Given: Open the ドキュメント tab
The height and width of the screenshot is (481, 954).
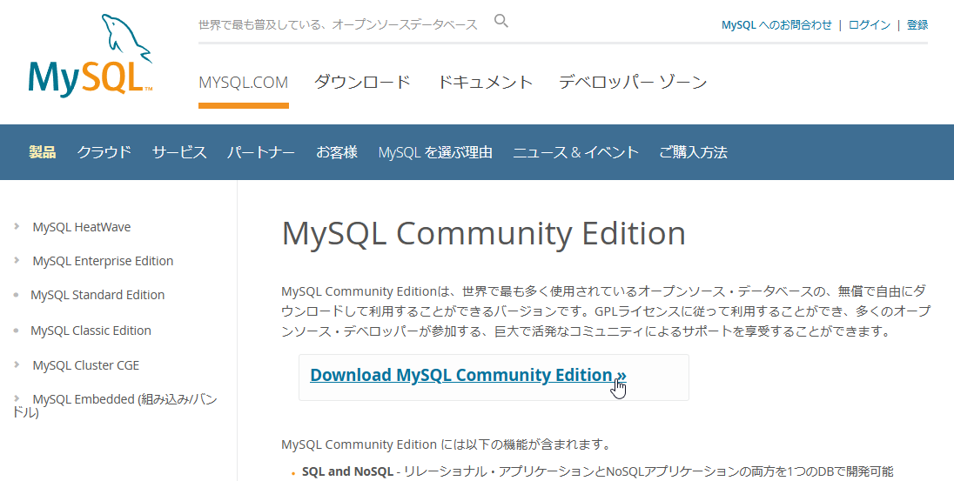Looking at the screenshot, I should pos(485,82).
